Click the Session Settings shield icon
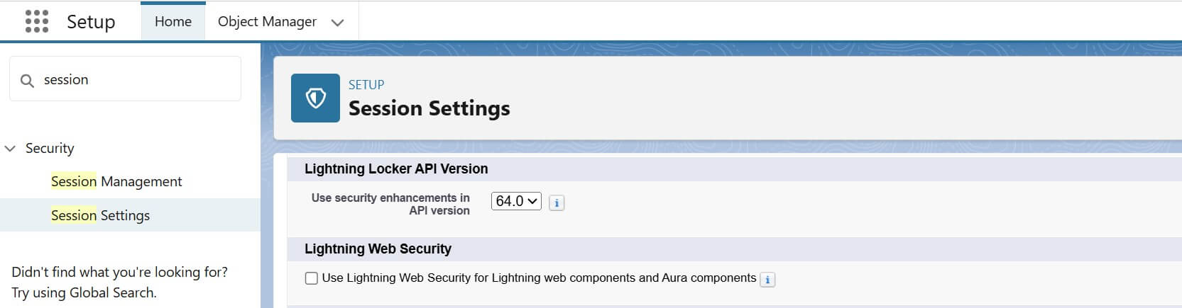1182x308 pixels. (315, 98)
